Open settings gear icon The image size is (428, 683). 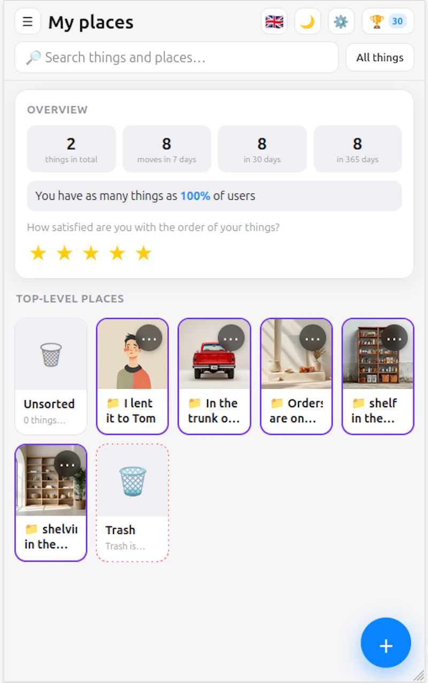tap(341, 22)
